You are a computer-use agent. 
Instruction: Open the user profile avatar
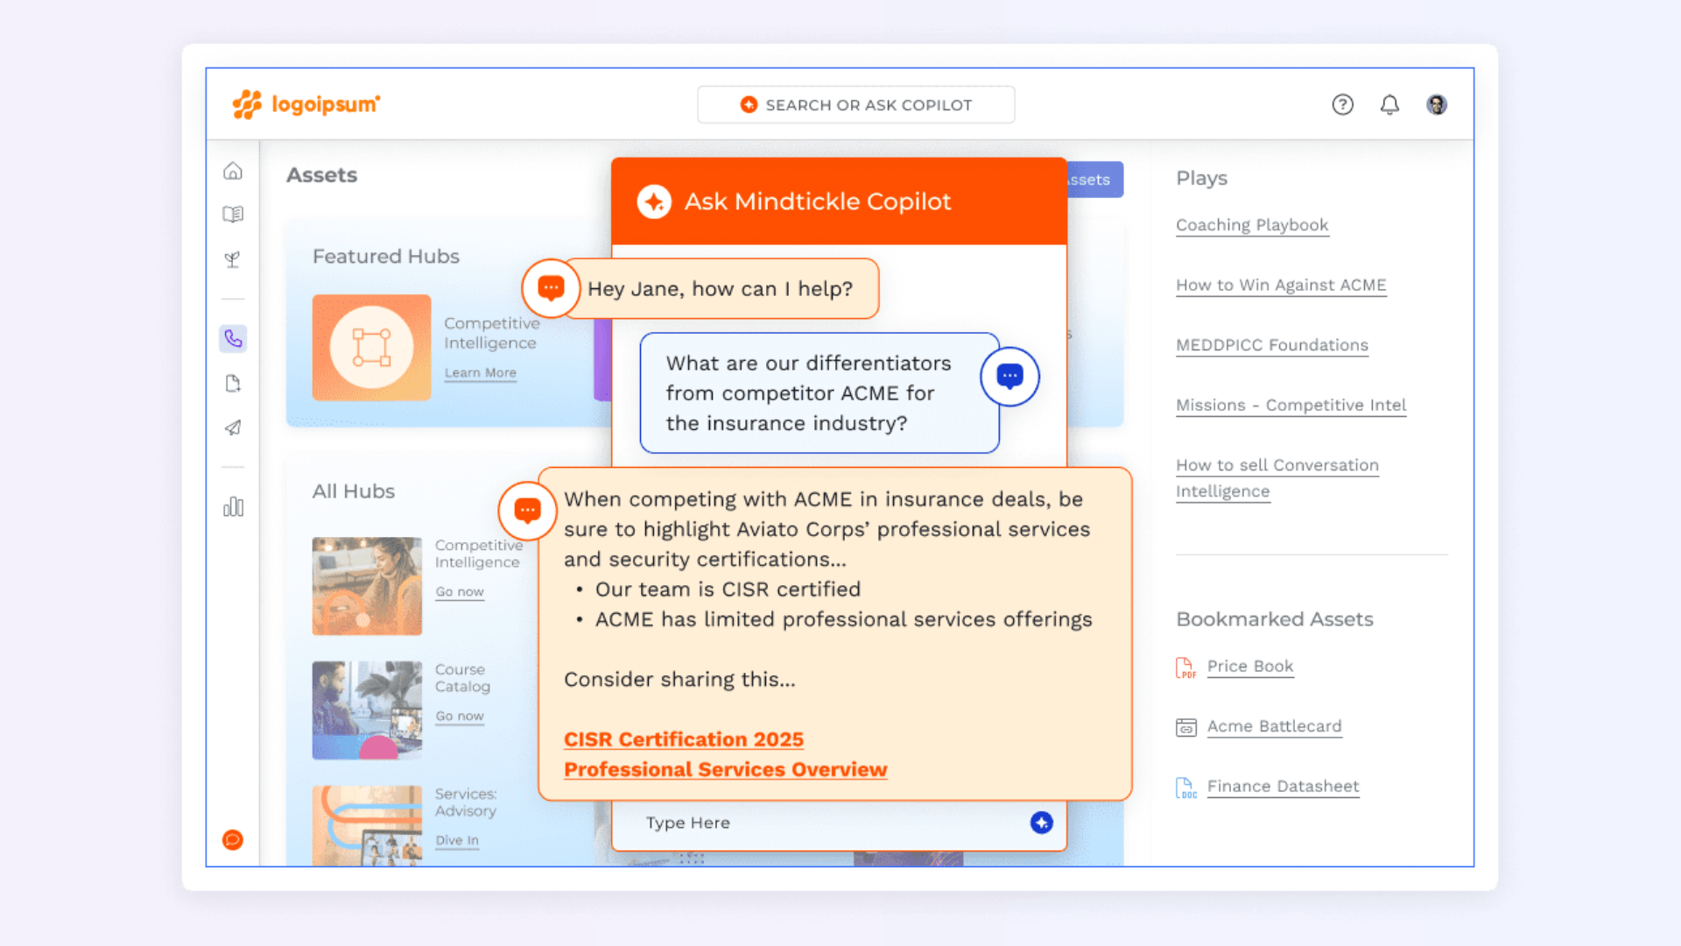1437,105
